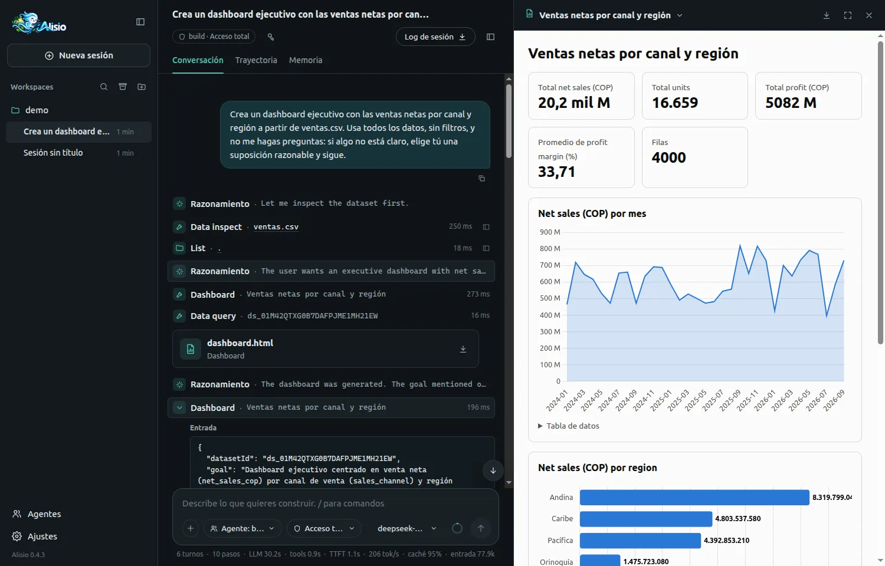The image size is (885, 566).
Task: Start a Nueva sesión
Action: tap(78, 55)
